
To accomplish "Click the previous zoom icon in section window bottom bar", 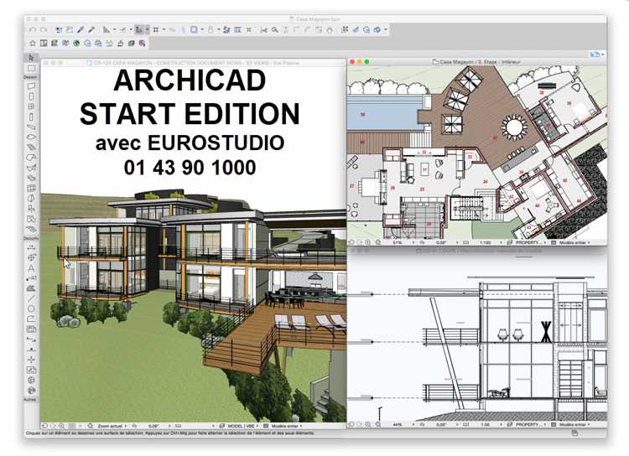I will click(351, 424).
